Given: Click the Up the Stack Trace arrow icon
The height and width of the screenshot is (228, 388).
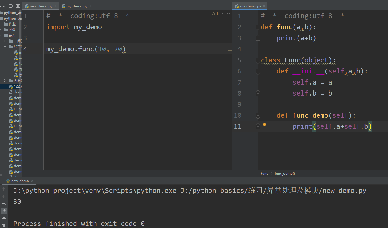Looking at the screenshot, I should 4,189.
